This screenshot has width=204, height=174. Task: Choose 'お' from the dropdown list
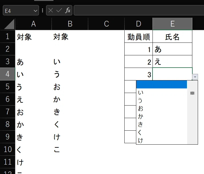[x=161, y=108]
